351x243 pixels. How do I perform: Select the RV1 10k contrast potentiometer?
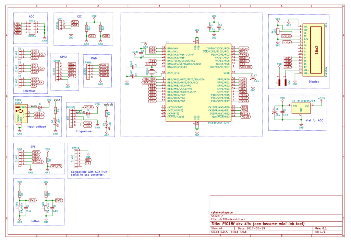pyautogui.click(x=278, y=31)
